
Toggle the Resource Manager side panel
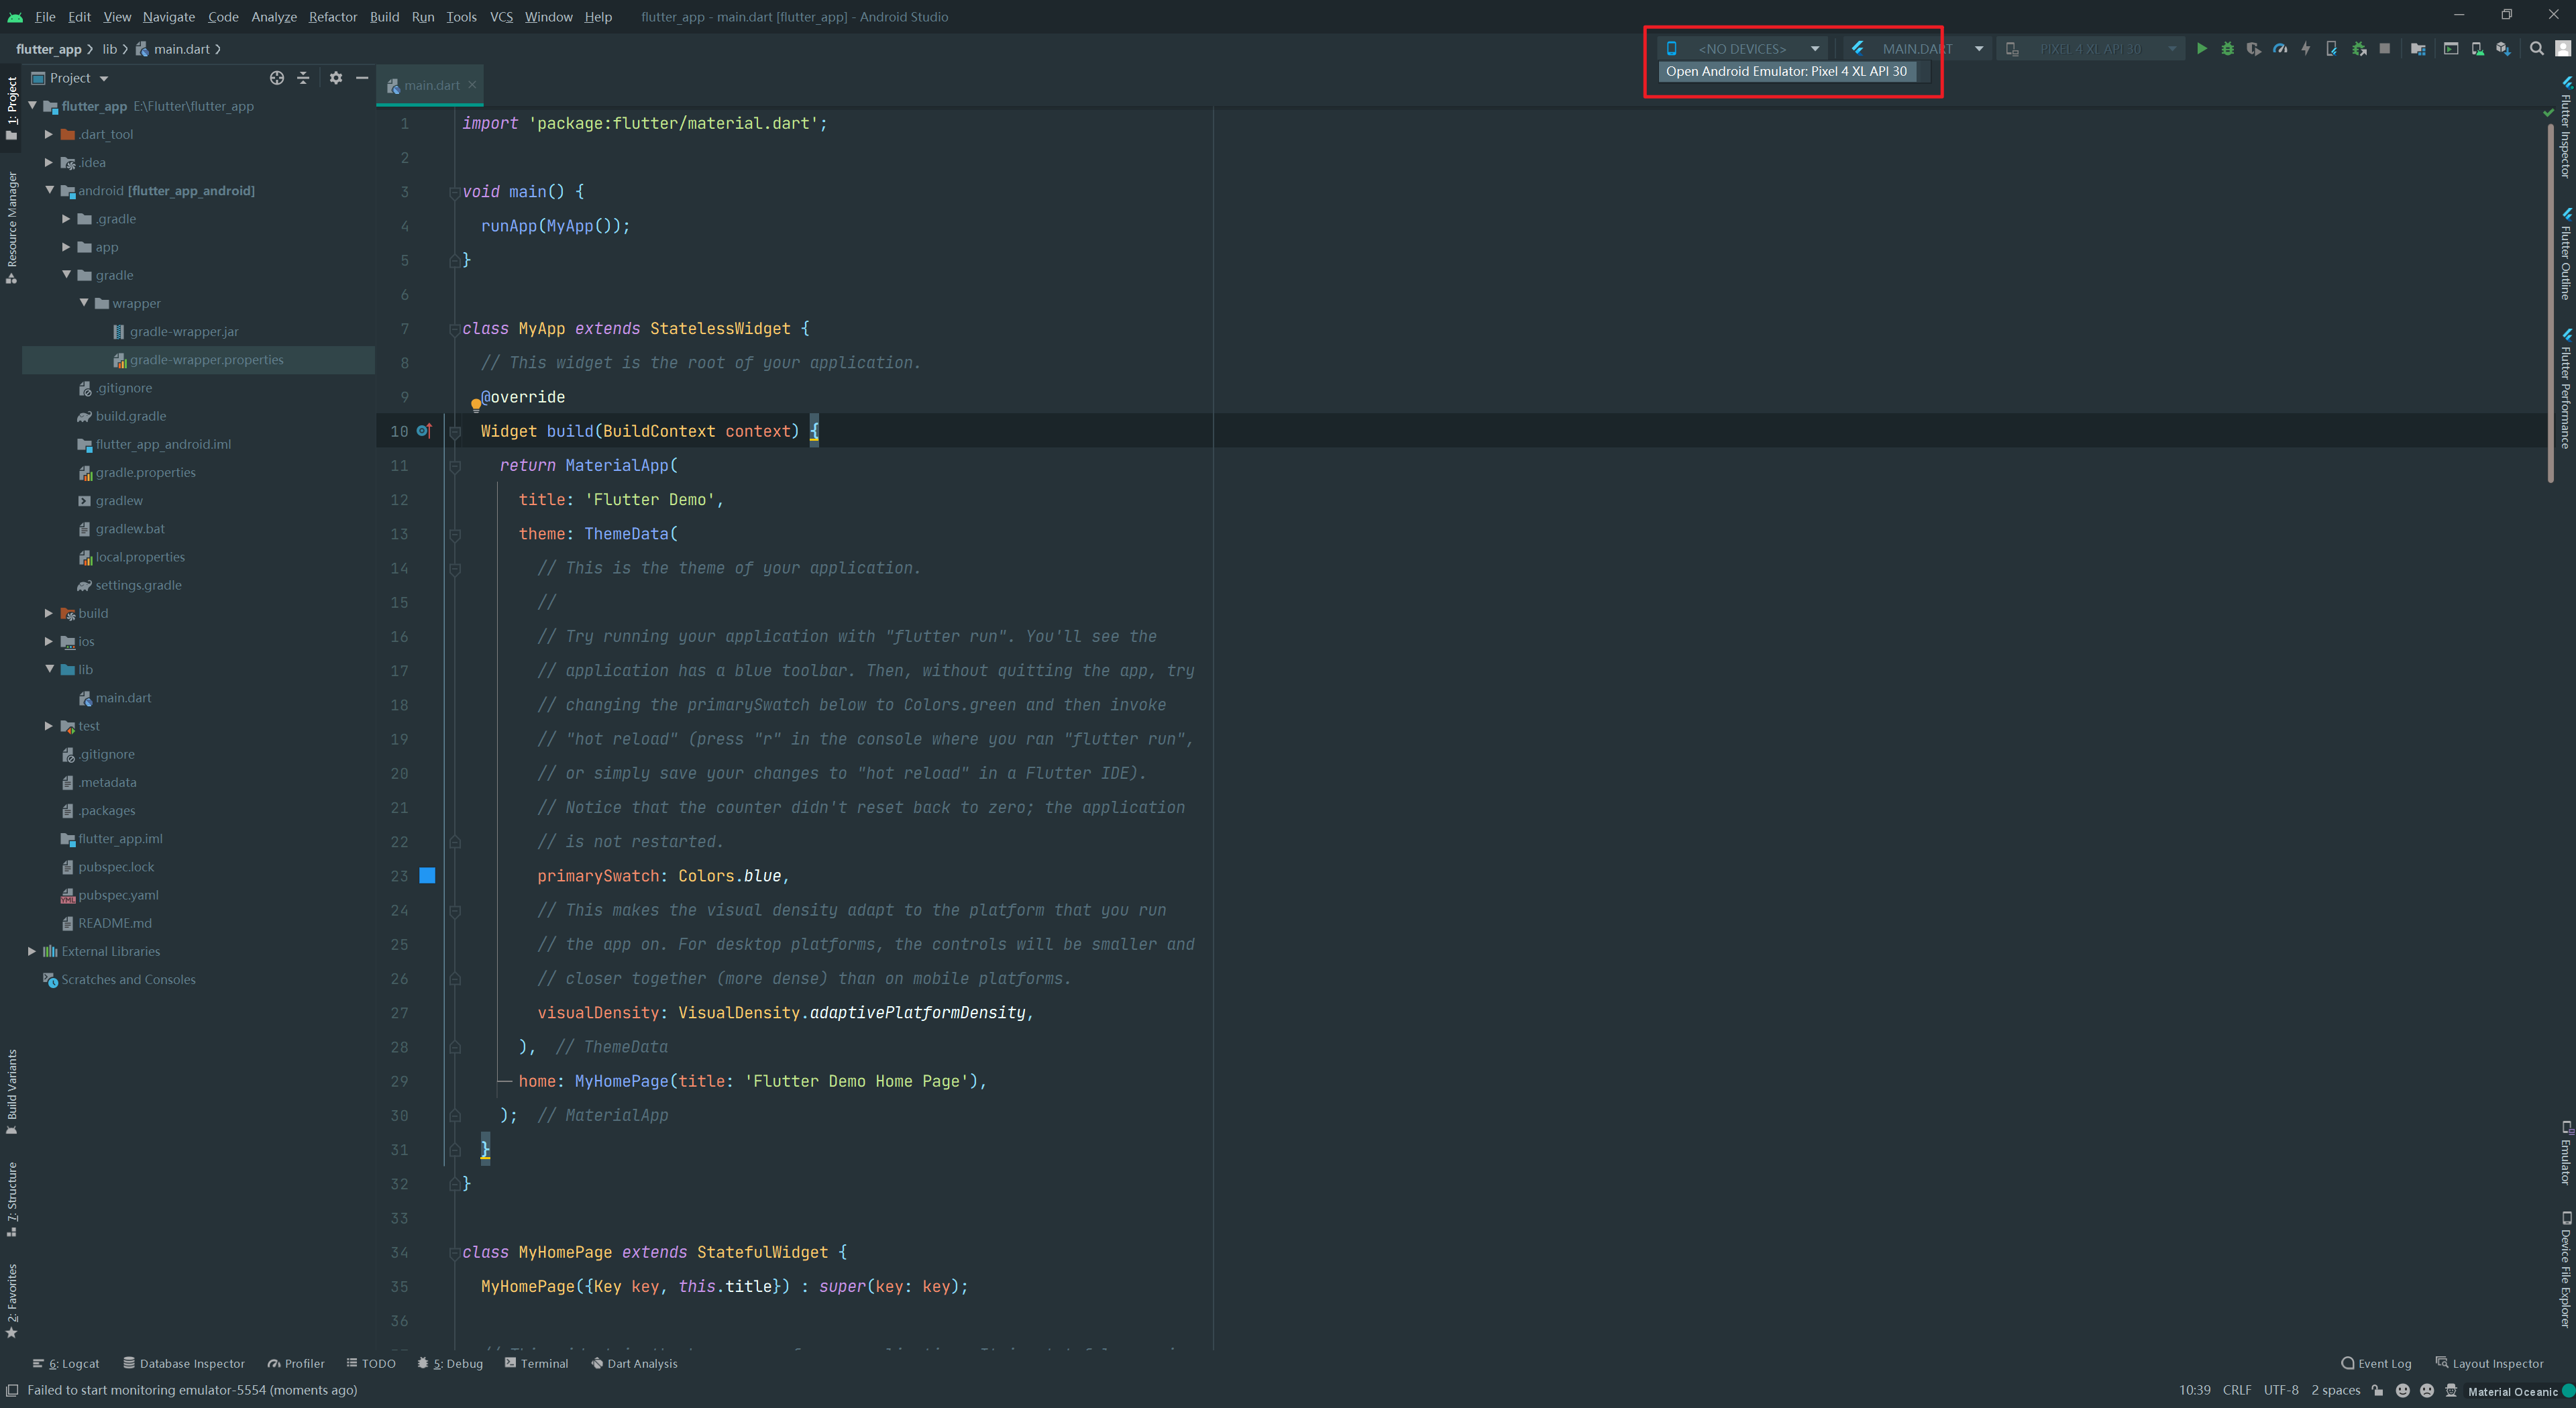[x=11, y=228]
